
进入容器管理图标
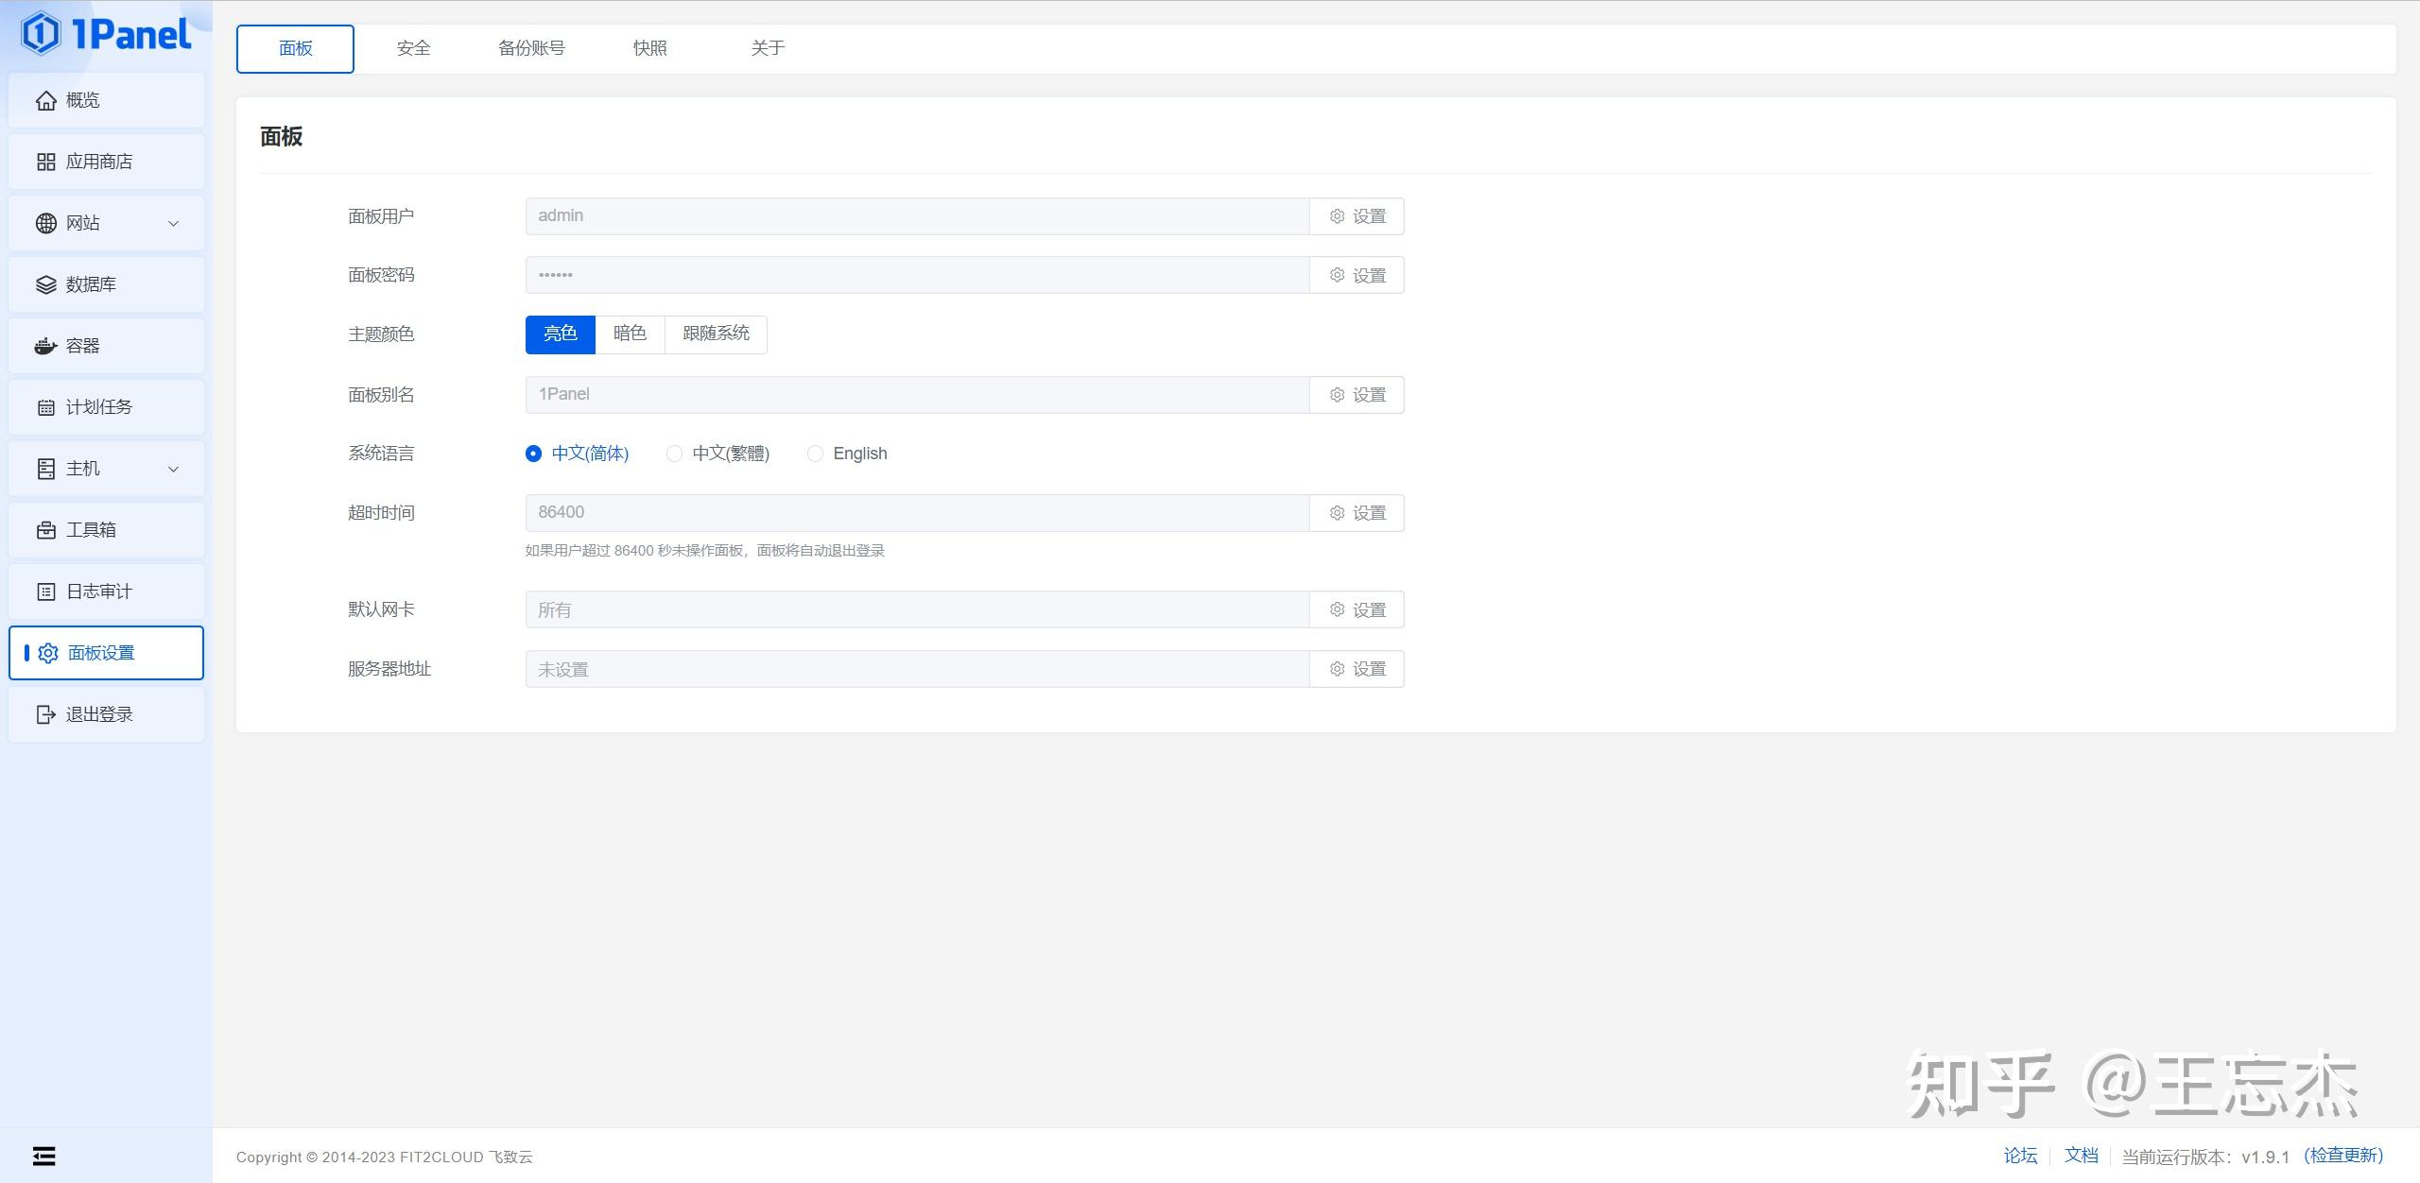tap(46, 346)
